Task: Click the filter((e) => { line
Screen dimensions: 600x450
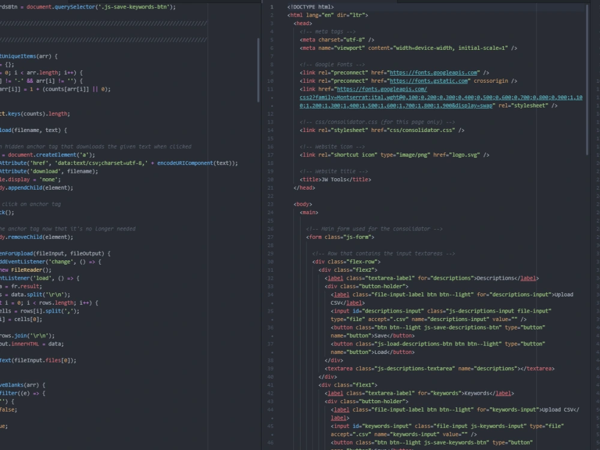Action: click(23, 393)
